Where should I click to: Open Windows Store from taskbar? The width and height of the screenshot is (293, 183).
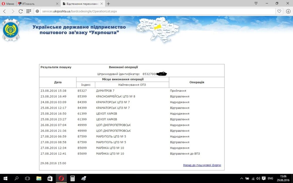[50, 179]
